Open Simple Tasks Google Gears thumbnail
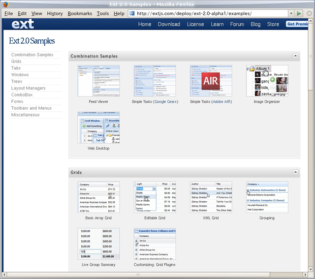 point(155,81)
